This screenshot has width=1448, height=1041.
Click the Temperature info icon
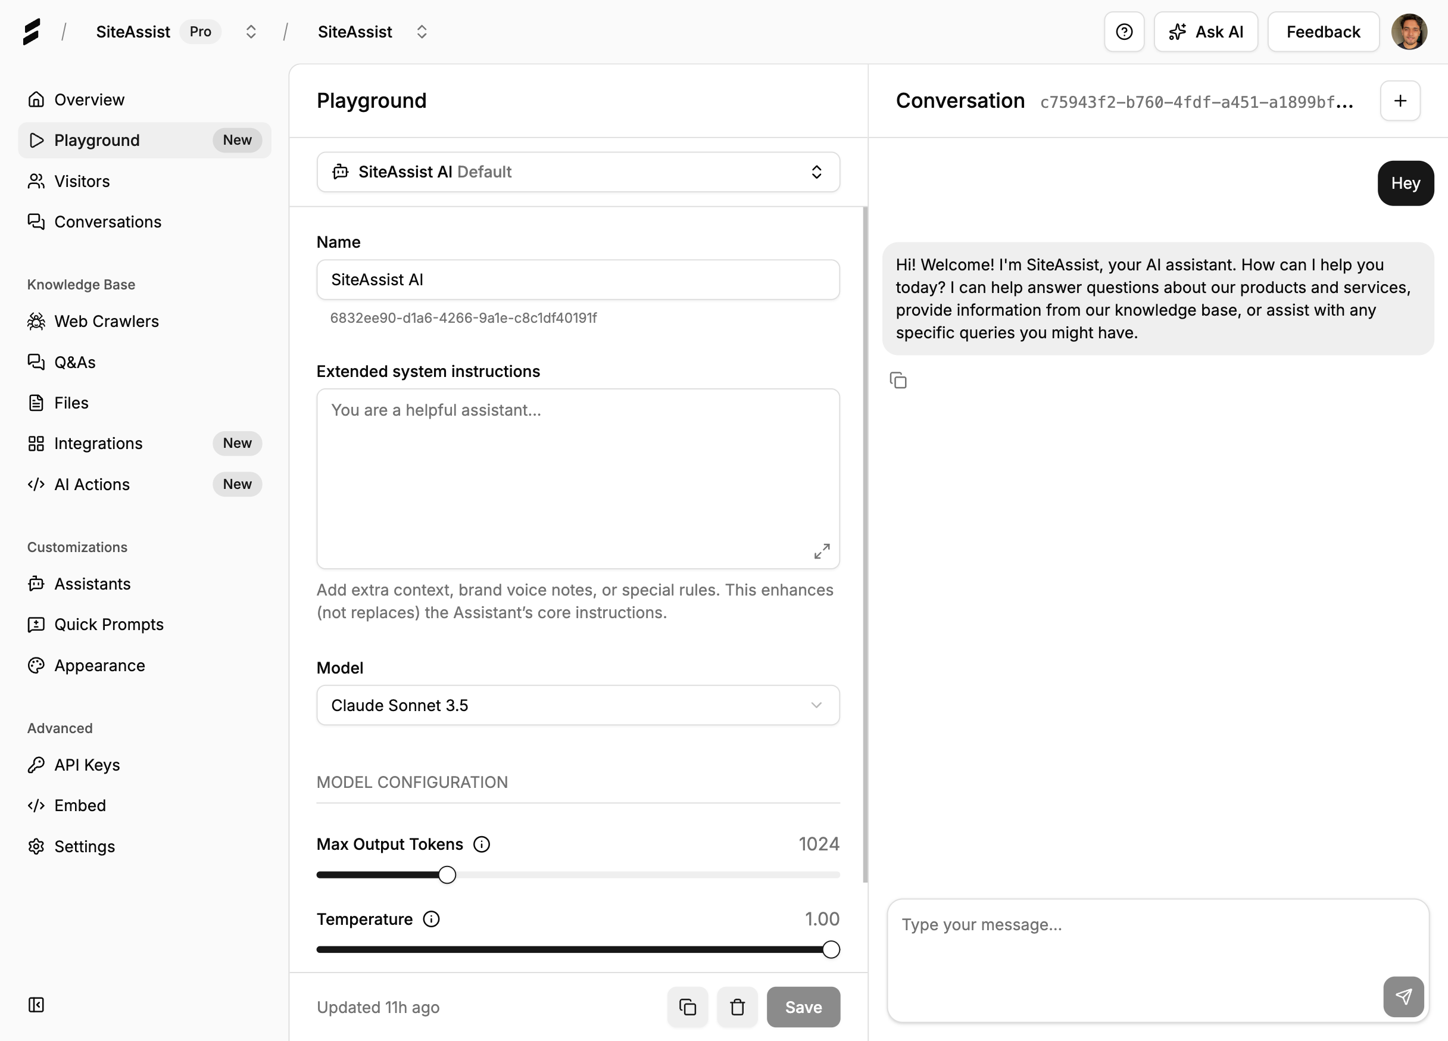(431, 919)
